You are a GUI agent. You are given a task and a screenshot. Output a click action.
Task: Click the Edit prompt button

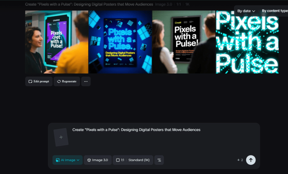[39, 81]
